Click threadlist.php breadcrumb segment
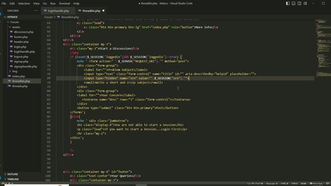Screen dimensions: 331x186 tap(70, 17)
